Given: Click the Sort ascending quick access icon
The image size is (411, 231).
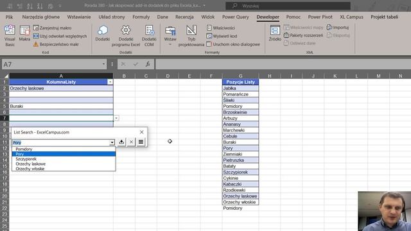Looking at the screenshot, I should pos(30,6).
